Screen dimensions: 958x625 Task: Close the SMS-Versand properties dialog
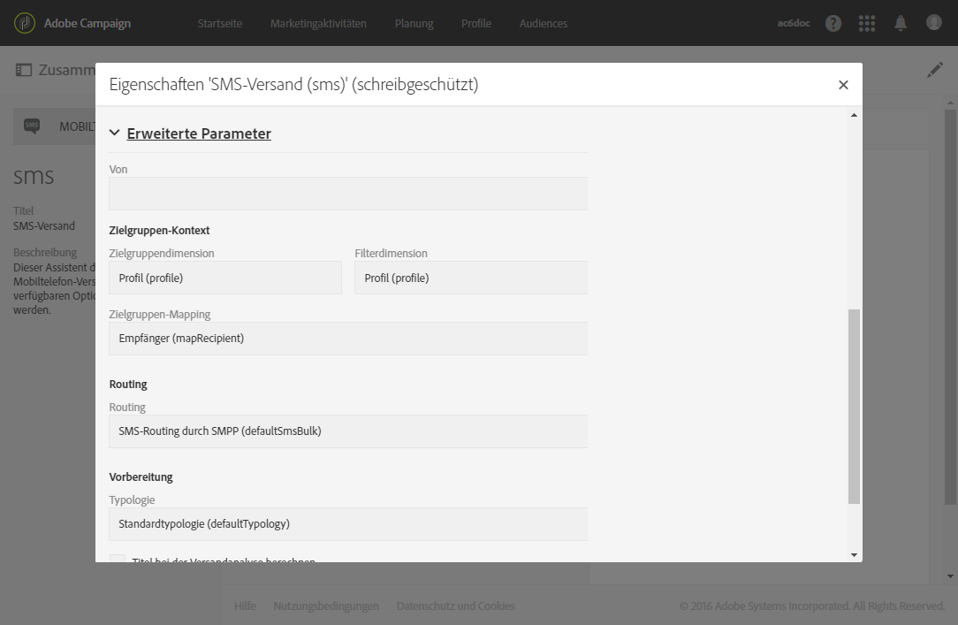843,85
